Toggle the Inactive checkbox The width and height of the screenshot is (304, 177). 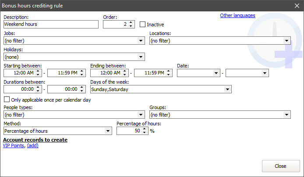pyautogui.click(x=142, y=25)
